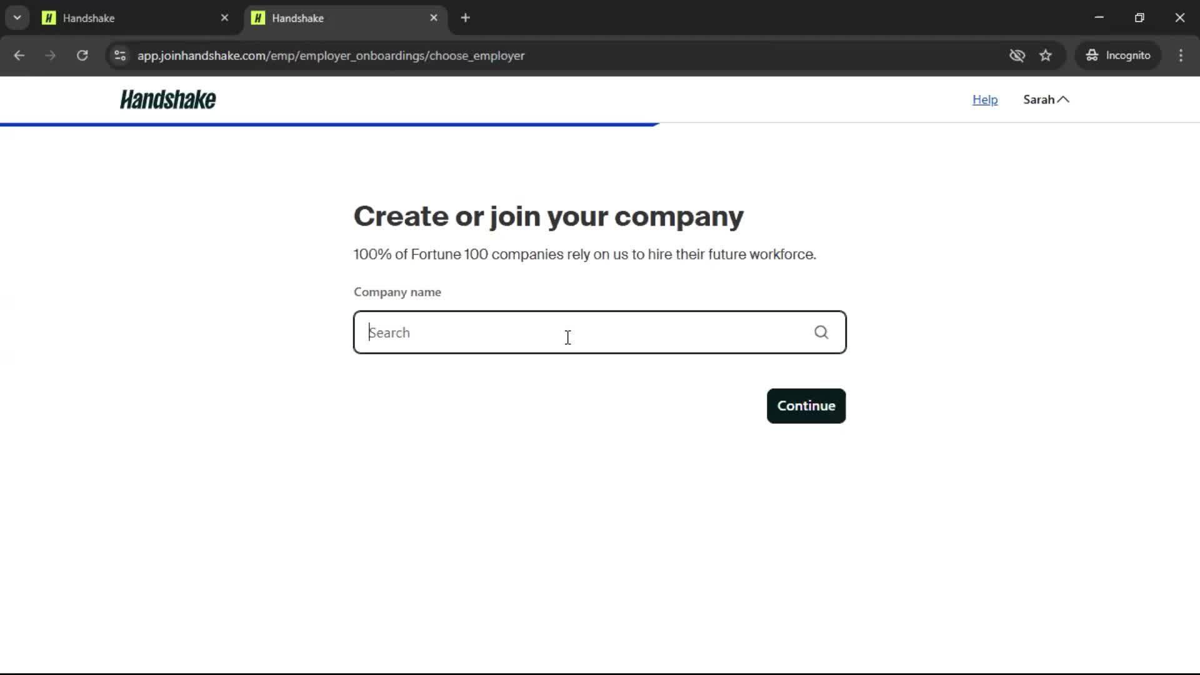Image resolution: width=1200 pixels, height=675 pixels.
Task: Bookmark this page with star icon
Action: [x=1046, y=56]
